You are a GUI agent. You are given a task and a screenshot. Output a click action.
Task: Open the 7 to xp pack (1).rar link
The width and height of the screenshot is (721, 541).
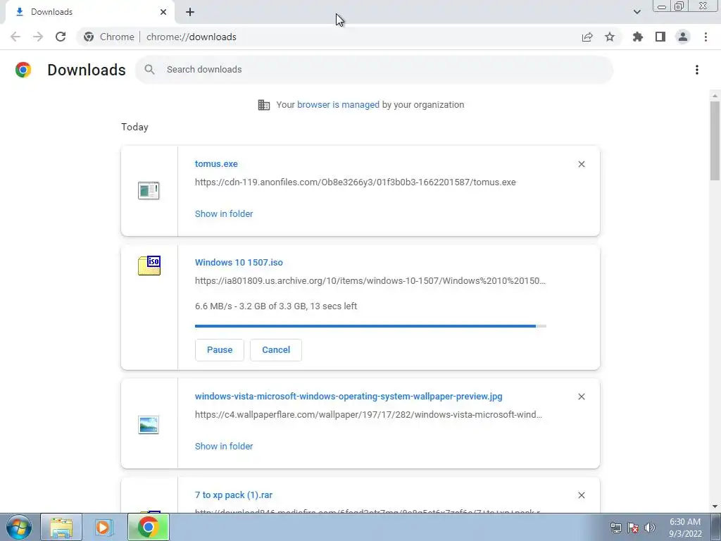pos(234,495)
